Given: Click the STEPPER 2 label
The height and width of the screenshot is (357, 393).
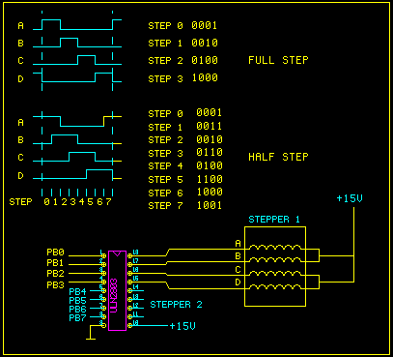Looking at the screenshot, I should click(176, 305).
